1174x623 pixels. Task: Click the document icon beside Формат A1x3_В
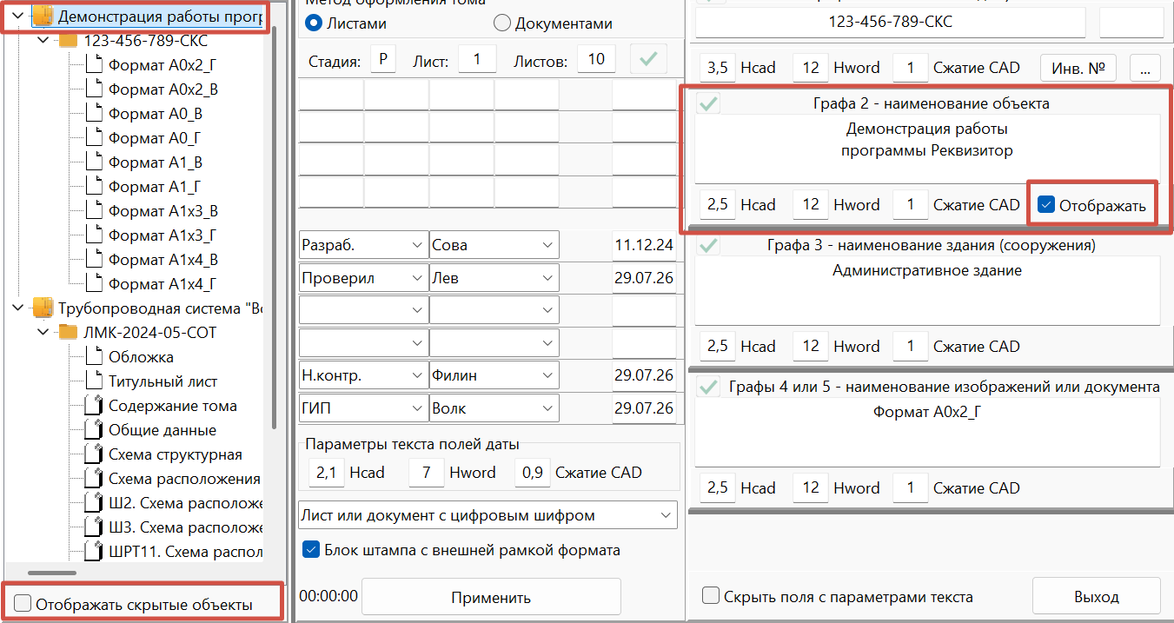click(x=95, y=211)
